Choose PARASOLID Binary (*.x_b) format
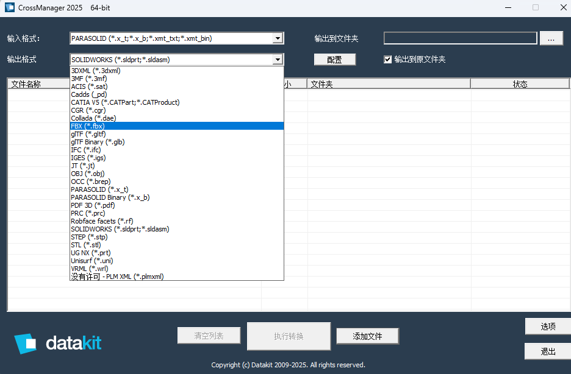 pos(177,197)
